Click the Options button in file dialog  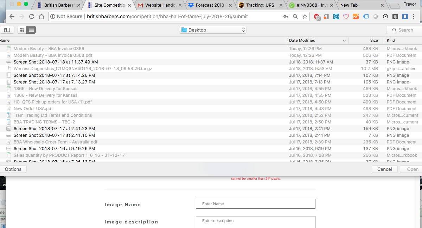pos(13,169)
